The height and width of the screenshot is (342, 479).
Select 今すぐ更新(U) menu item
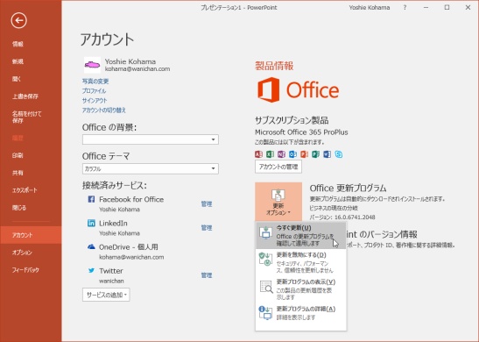pyautogui.click(x=300, y=235)
